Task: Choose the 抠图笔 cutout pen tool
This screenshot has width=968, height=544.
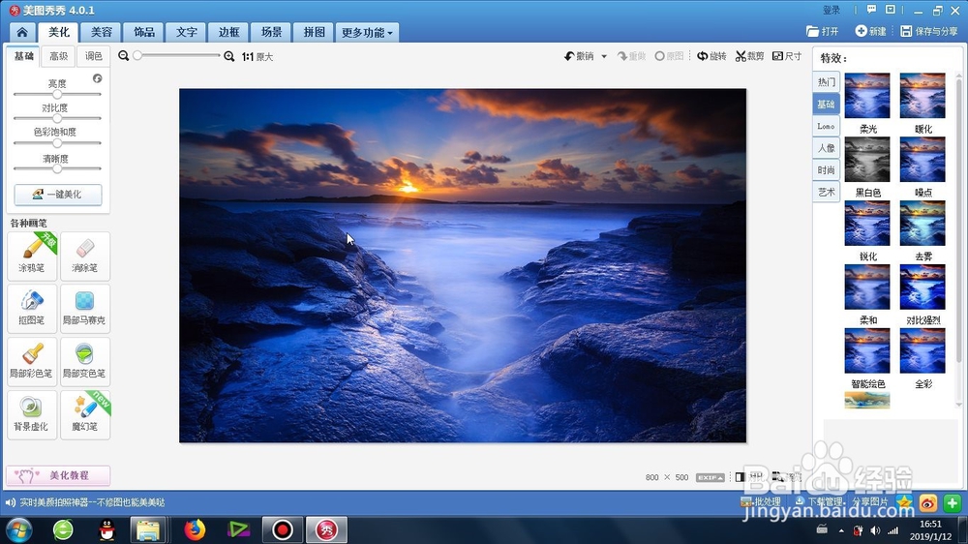Action: (32, 308)
